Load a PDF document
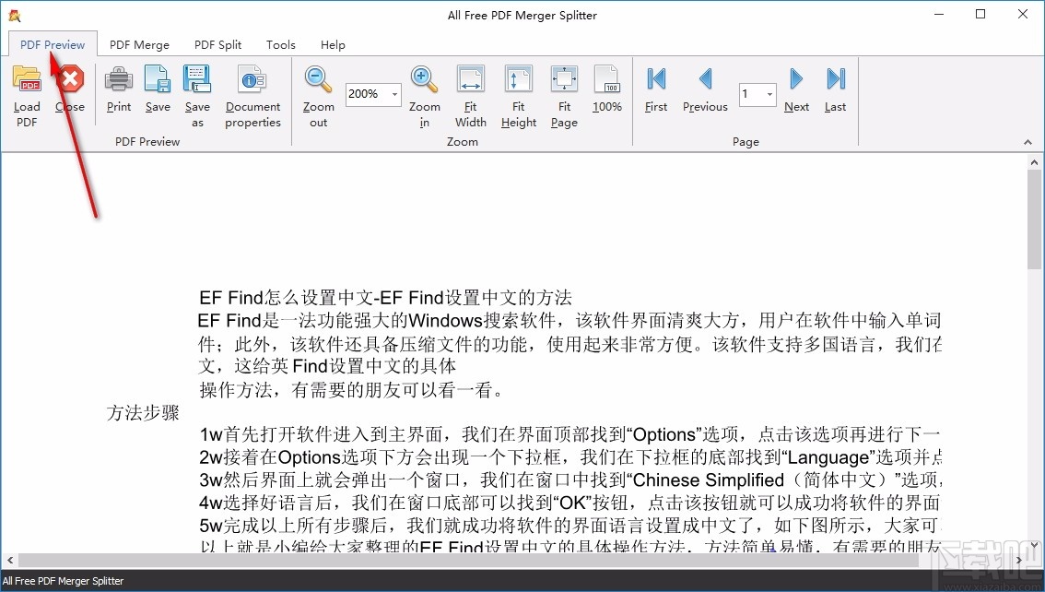Screen dimensions: 1045x592 pos(26,92)
